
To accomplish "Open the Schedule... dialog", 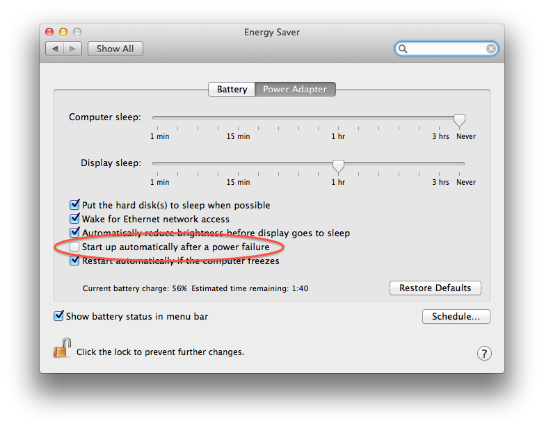I will (x=456, y=316).
